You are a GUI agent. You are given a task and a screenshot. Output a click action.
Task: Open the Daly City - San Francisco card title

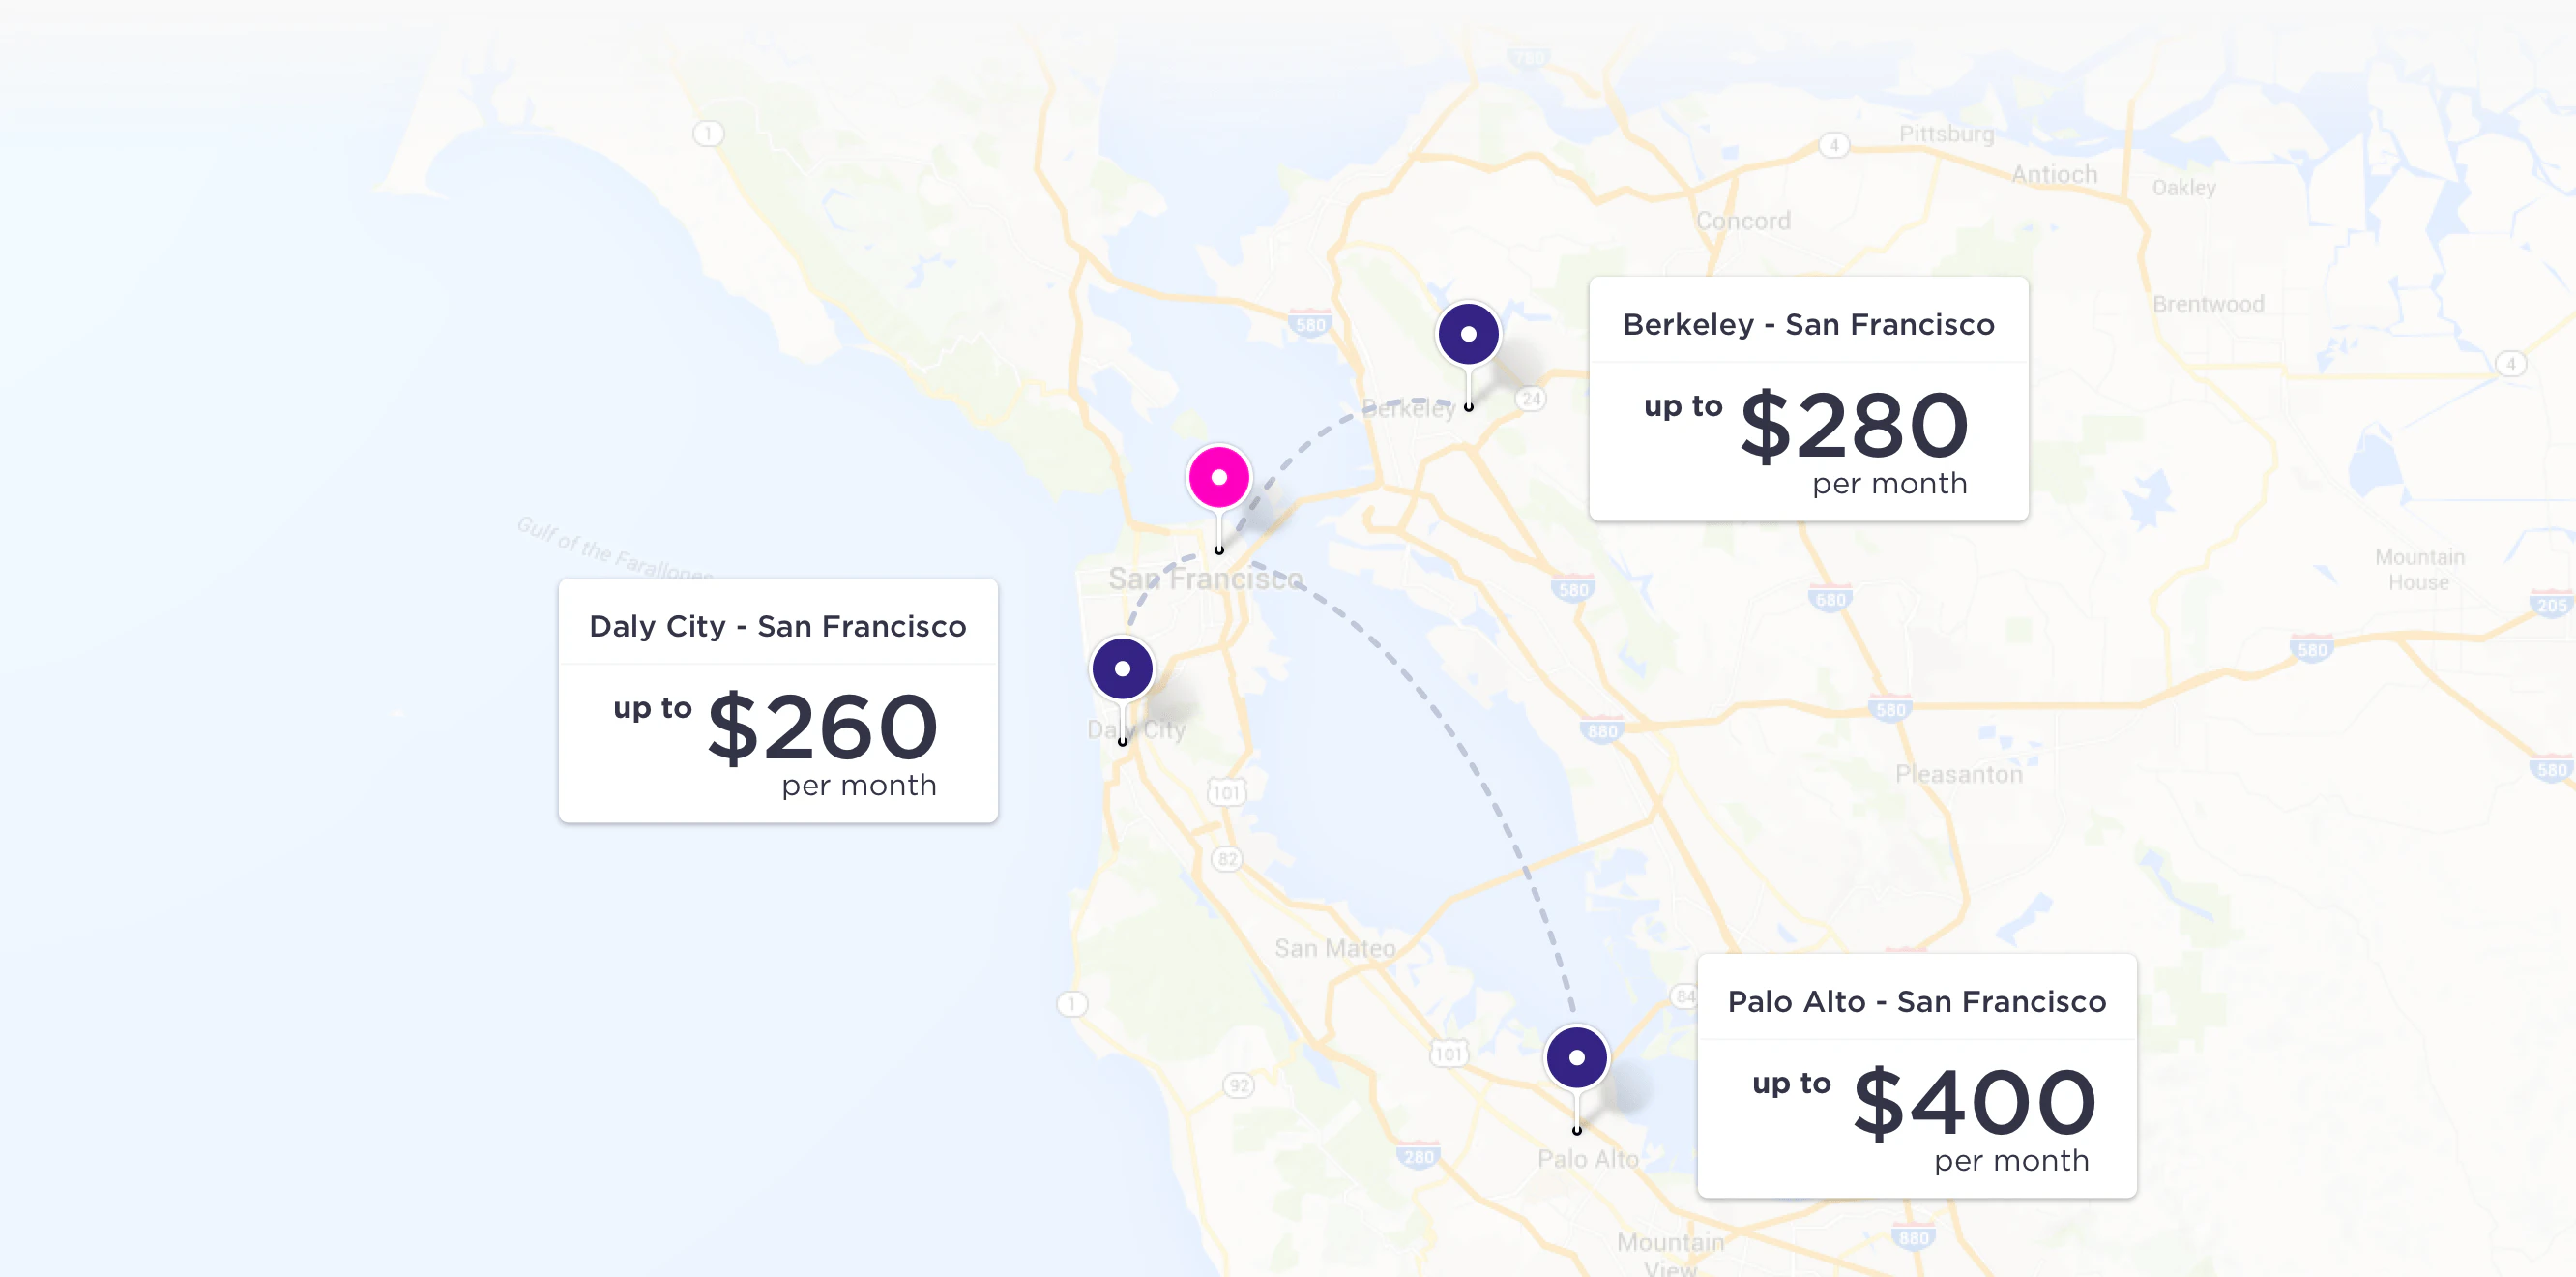point(777,627)
